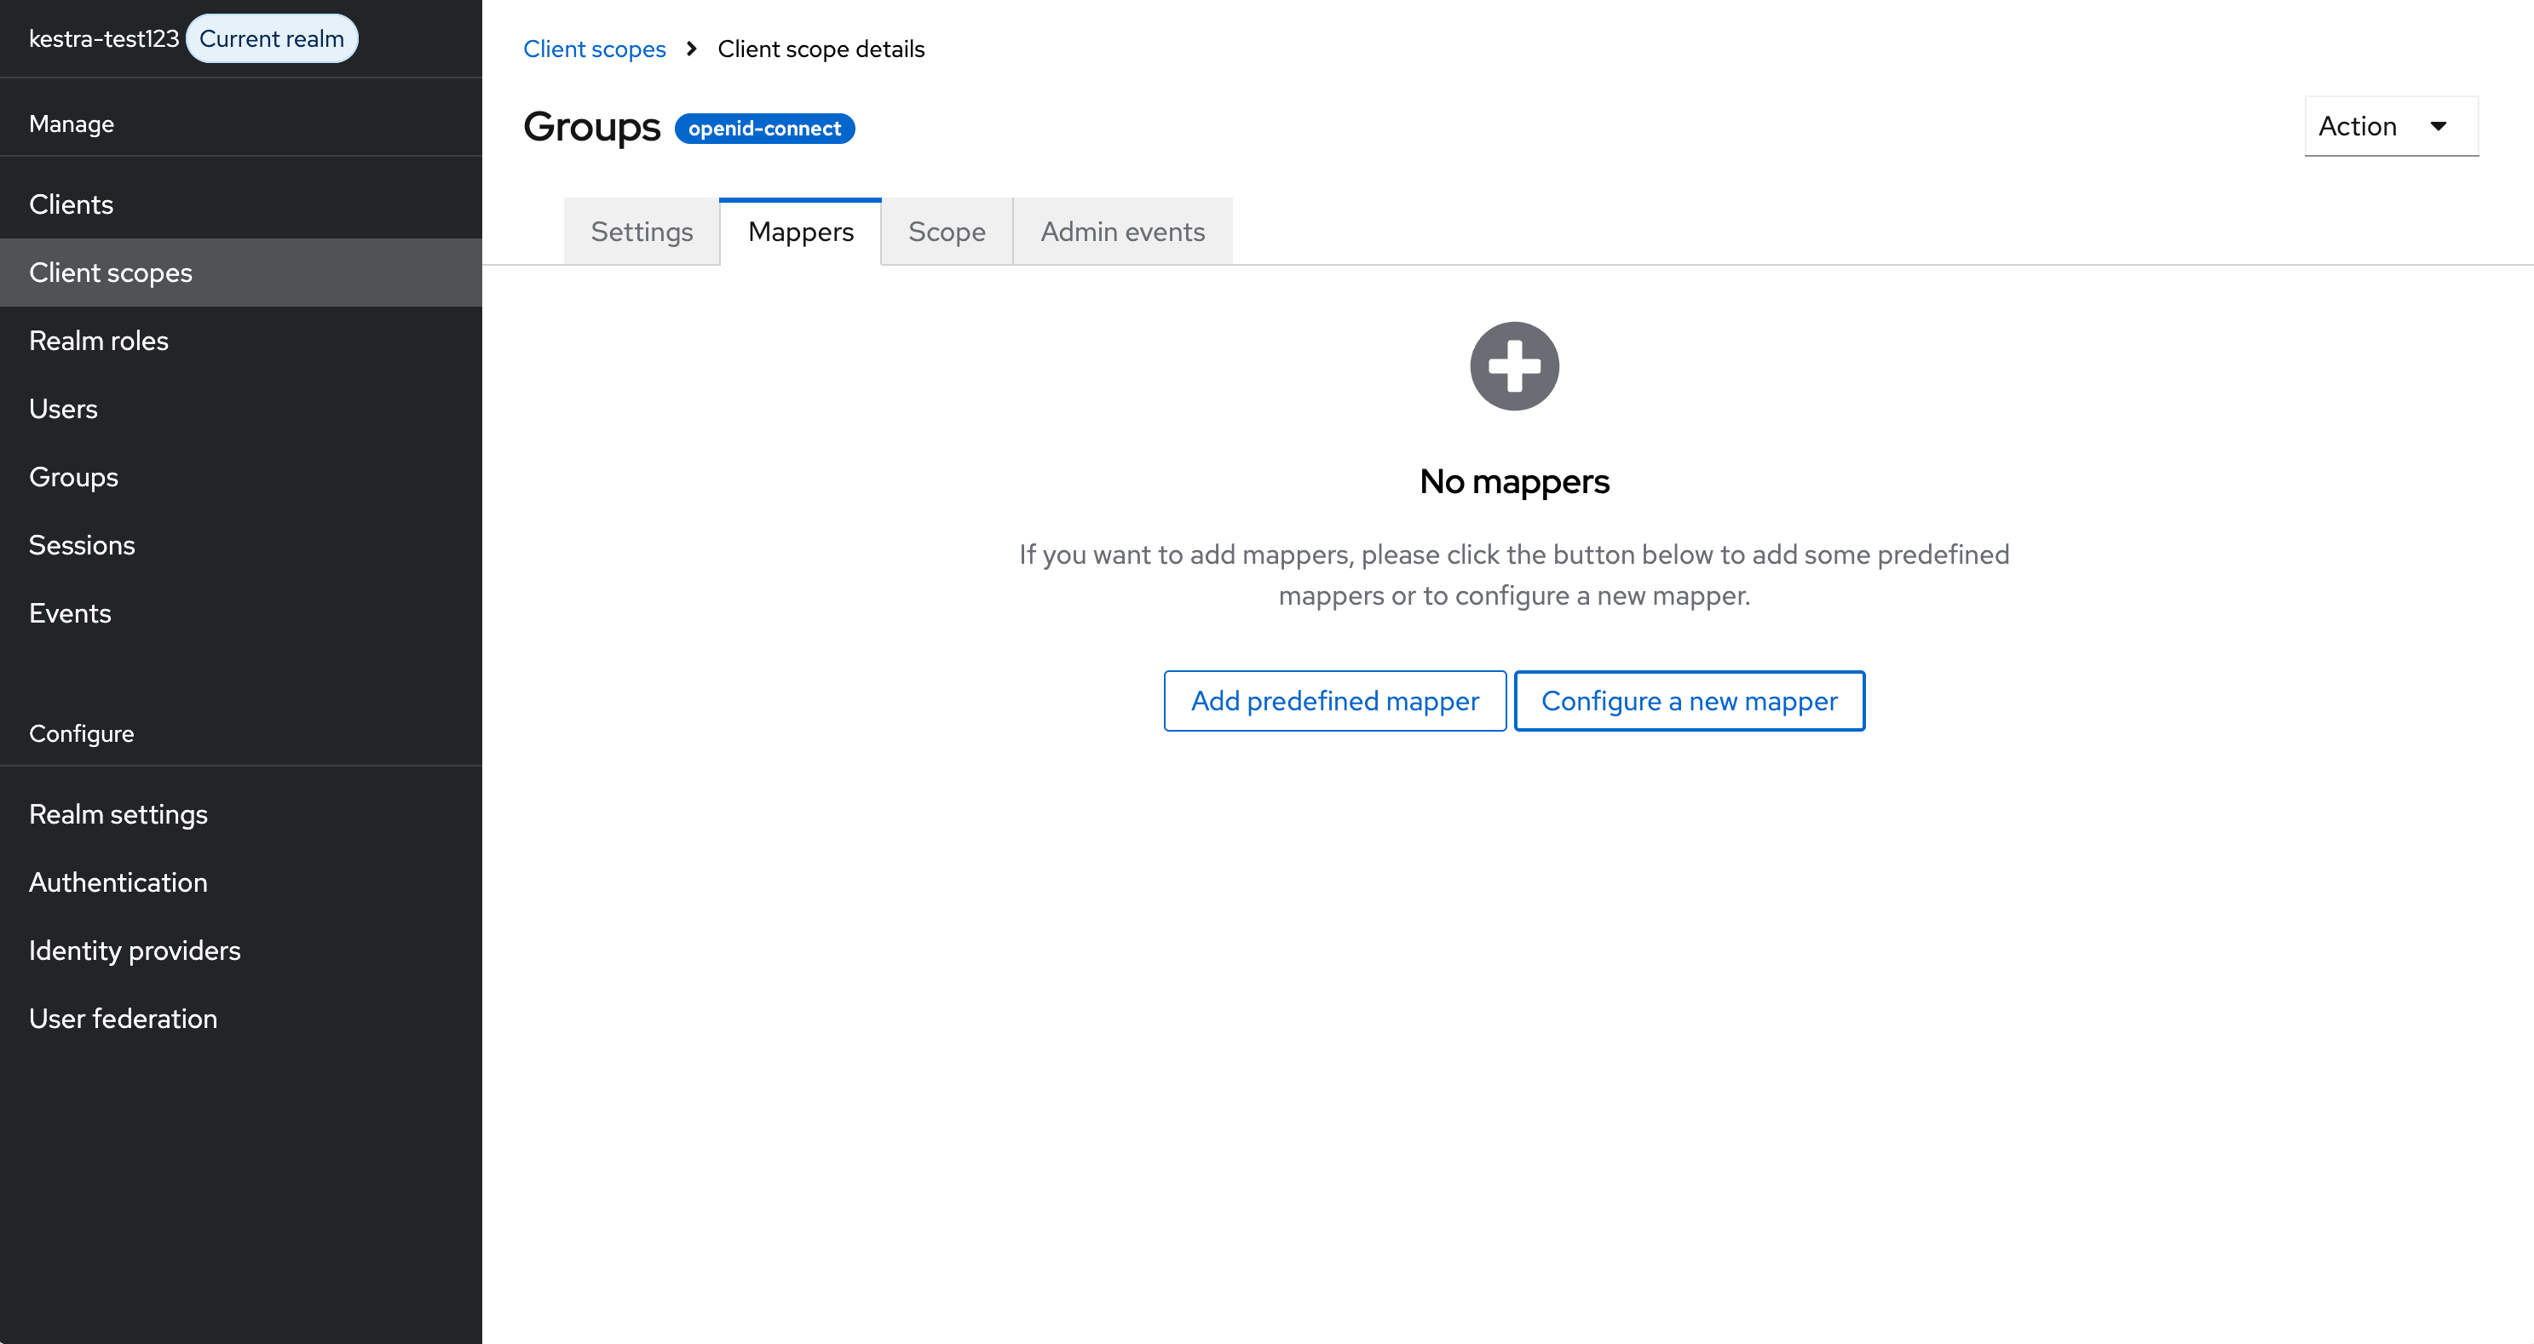Navigate to Authentication in the sidebar
The width and height of the screenshot is (2534, 1344).
(x=118, y=882)
